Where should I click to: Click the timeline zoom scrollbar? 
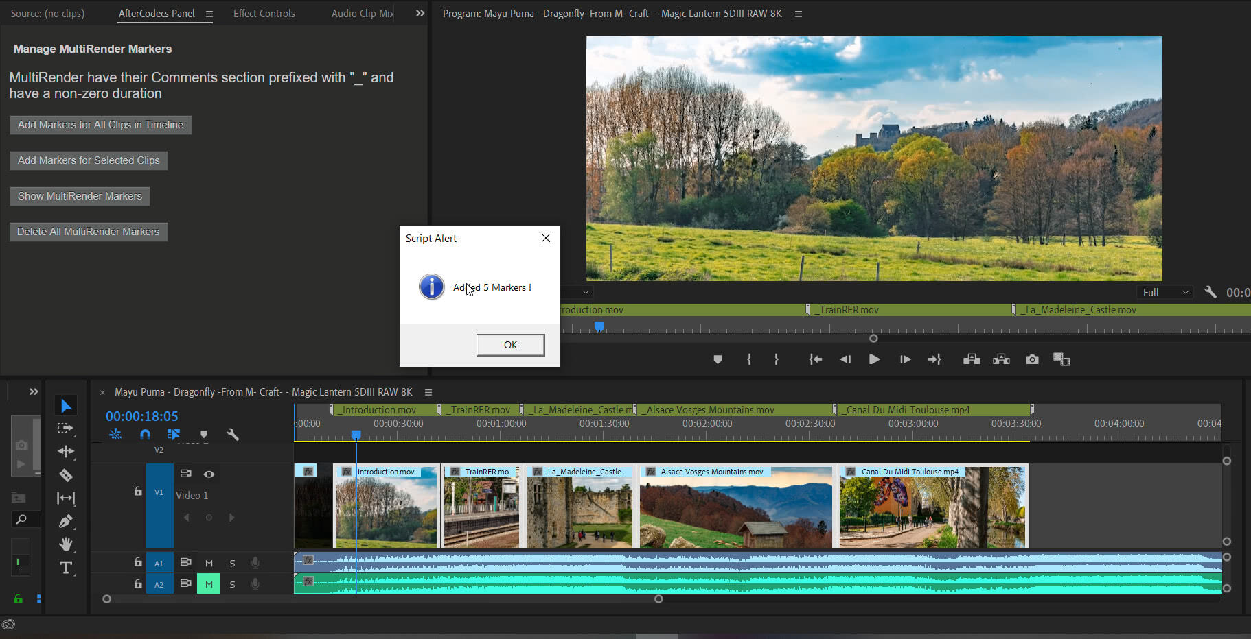click(x=658, y=599)
